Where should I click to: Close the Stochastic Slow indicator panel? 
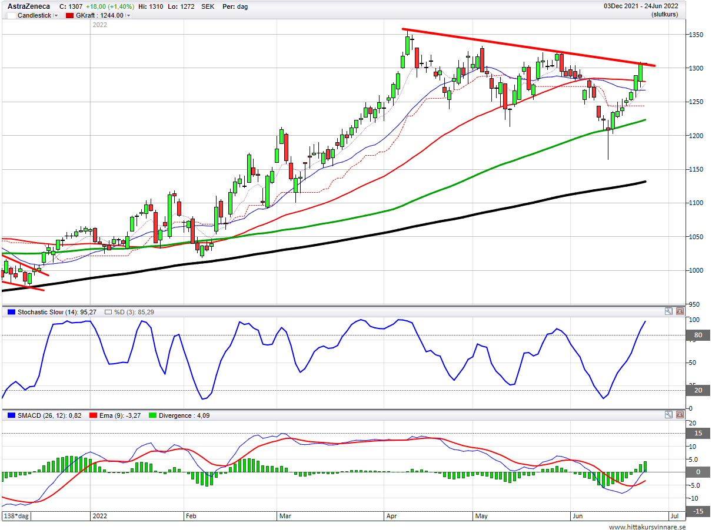click(680, 311)
